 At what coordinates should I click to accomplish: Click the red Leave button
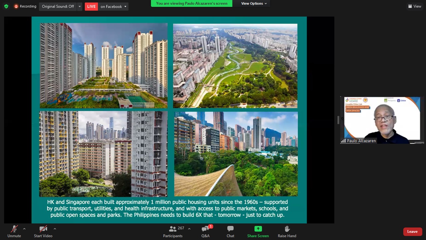click(x=412, y=231)
